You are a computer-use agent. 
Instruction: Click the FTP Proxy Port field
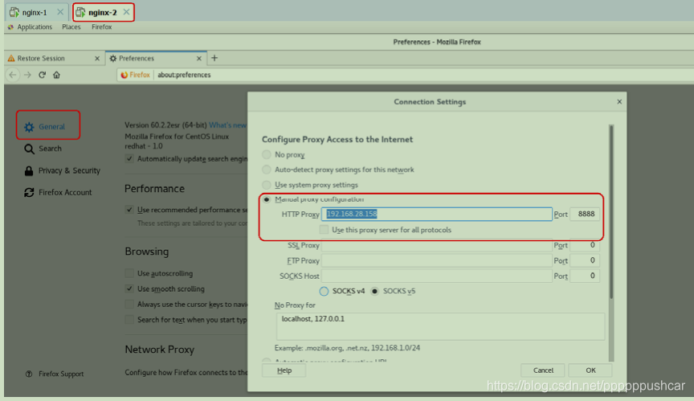pyautogui.click(x=585, y=260)
